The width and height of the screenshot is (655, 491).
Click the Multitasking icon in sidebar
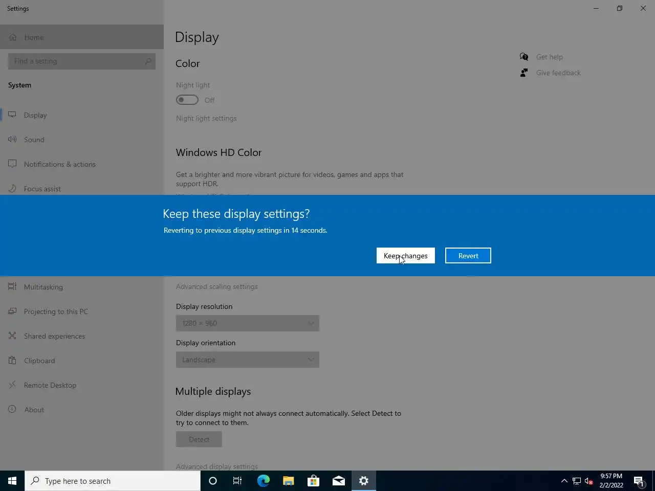(12, 286)
